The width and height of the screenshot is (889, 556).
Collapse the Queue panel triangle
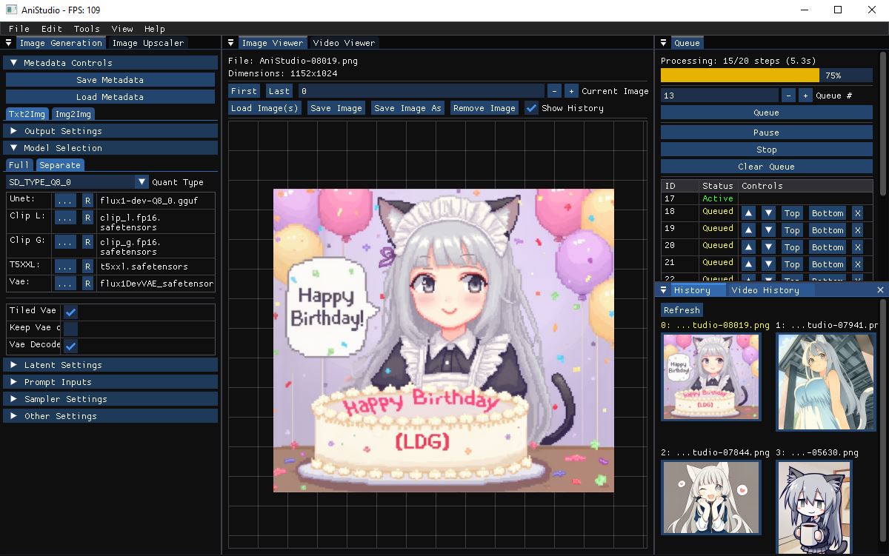(663, 43)
